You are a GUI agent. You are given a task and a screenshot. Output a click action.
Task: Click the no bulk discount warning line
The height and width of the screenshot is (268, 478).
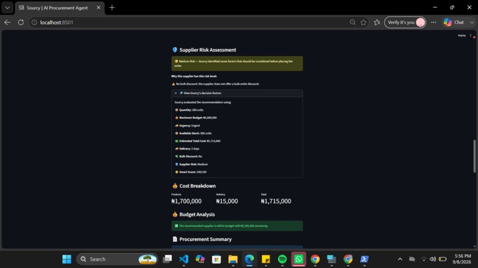(215, 84)
